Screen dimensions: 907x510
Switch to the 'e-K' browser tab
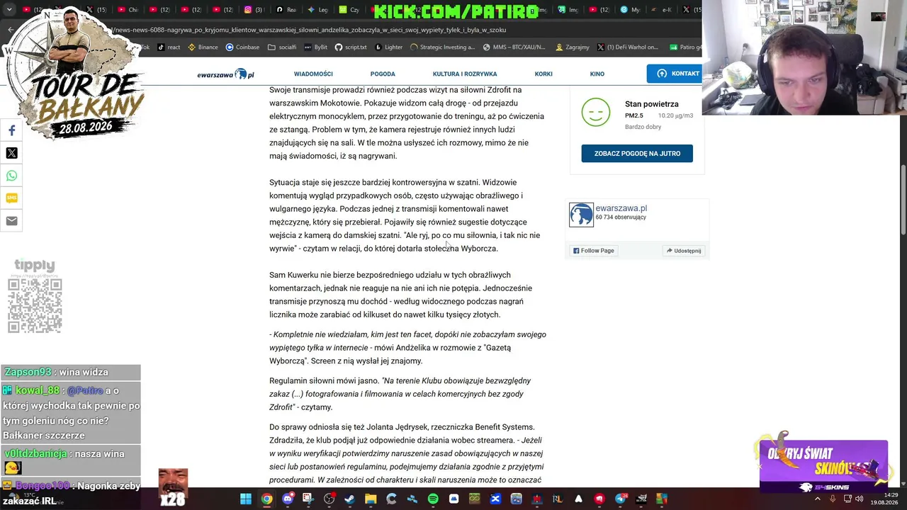click(660, 10)
